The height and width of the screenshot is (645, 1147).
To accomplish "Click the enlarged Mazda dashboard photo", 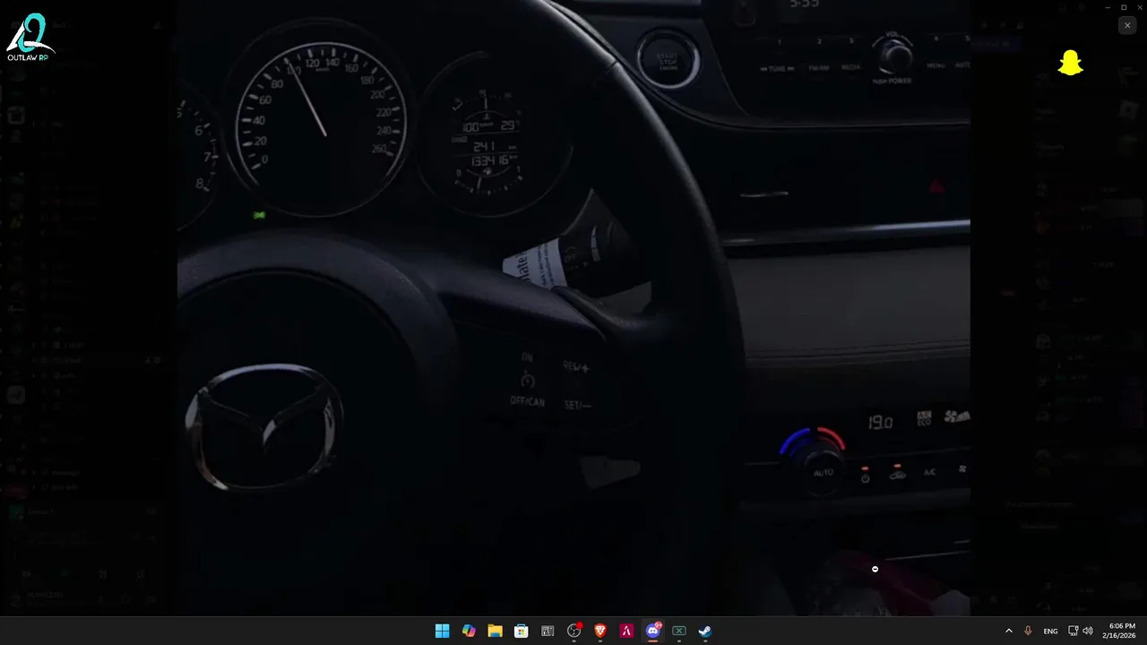I will coord(573,308).
